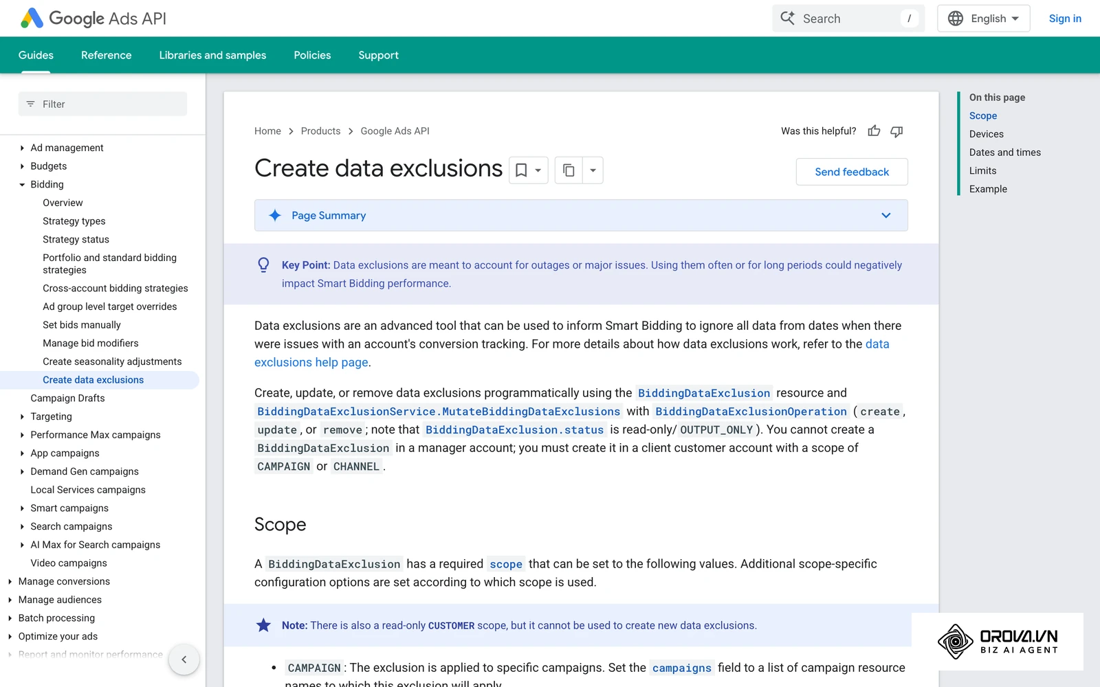Screen dimensions: 1100x687
Task: Click the campaigns code link
Action: 681,668
